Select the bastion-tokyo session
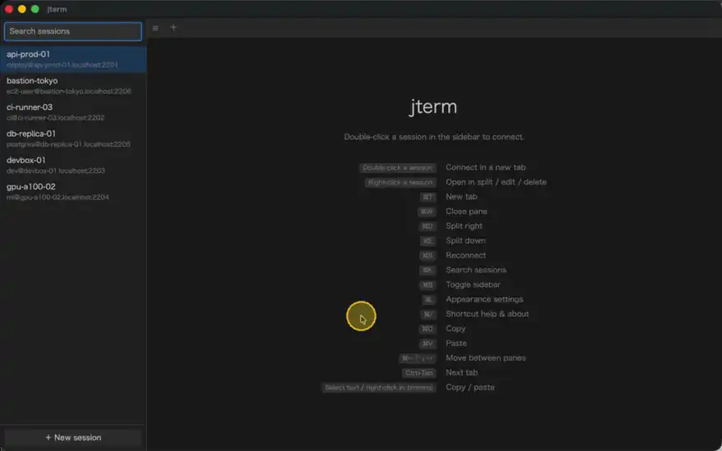Screen dimensions: 722x451 pos(73,85)
